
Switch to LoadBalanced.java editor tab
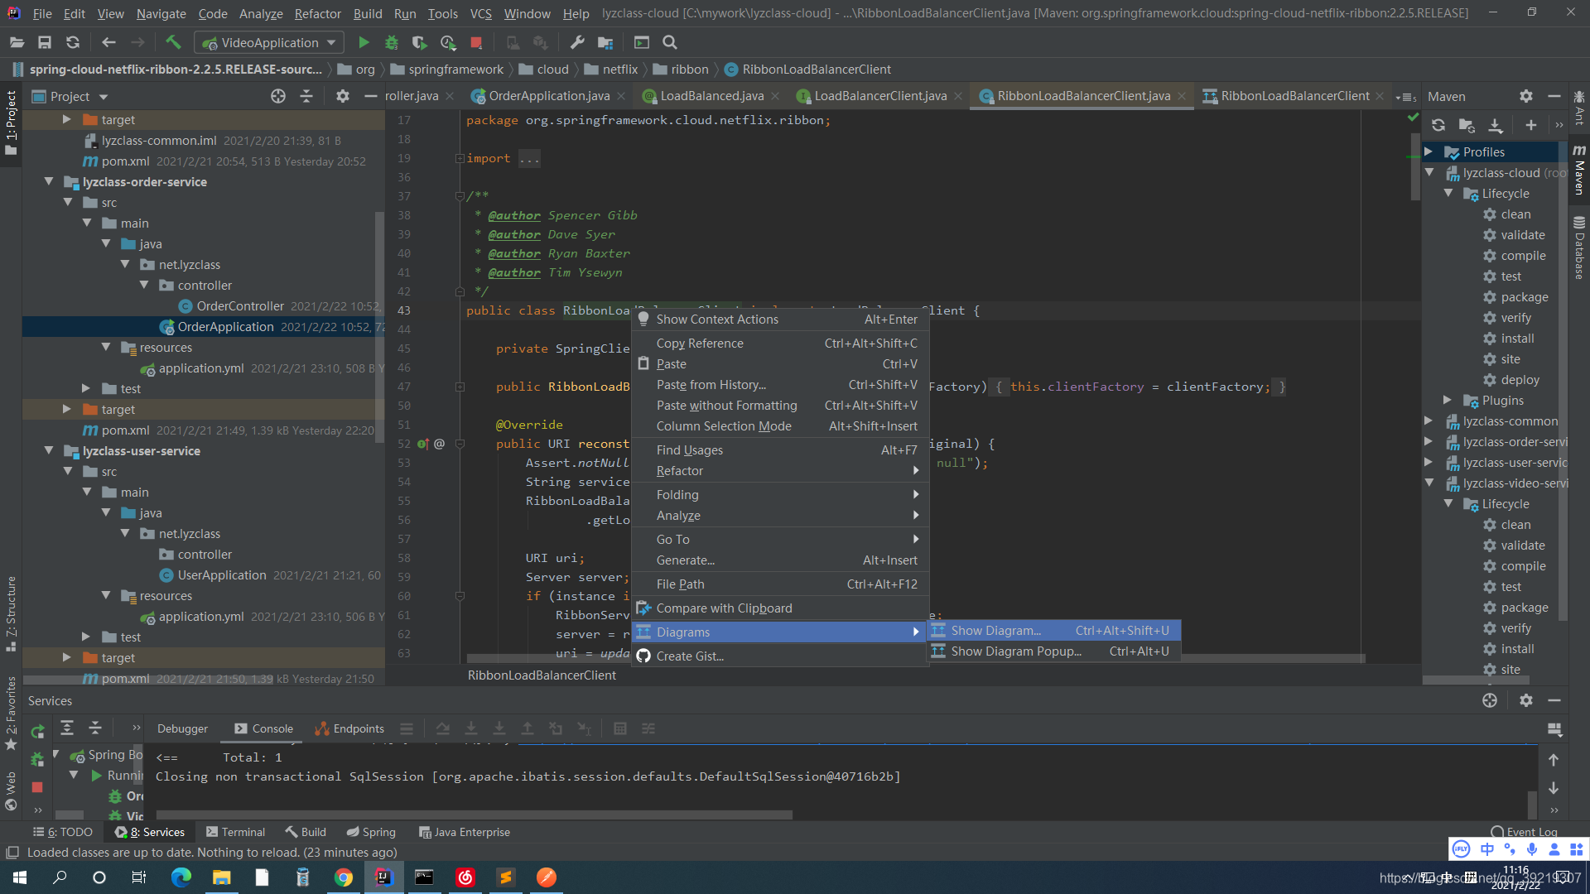[x=711, y=96]
